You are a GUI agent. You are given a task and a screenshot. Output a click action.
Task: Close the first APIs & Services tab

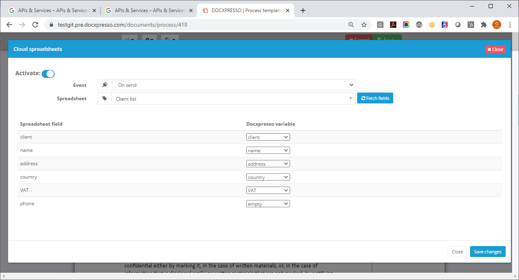tap(94, 11)
